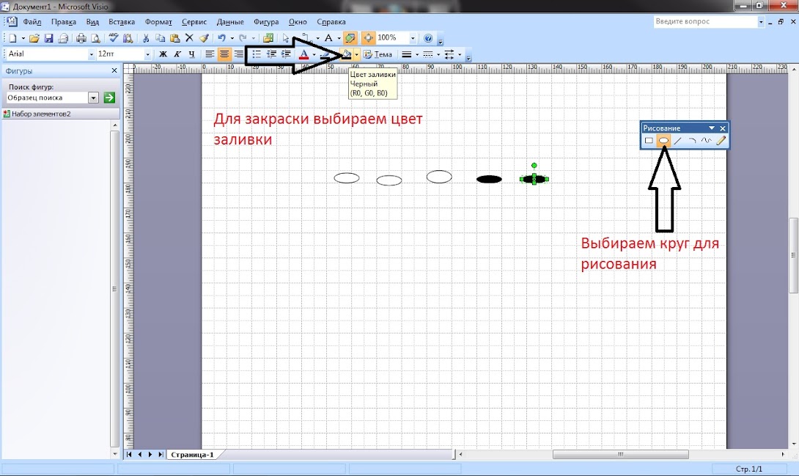Open a file with the folder icon
The height and width of the screenshot is (476, 799).
pos(34,38)
